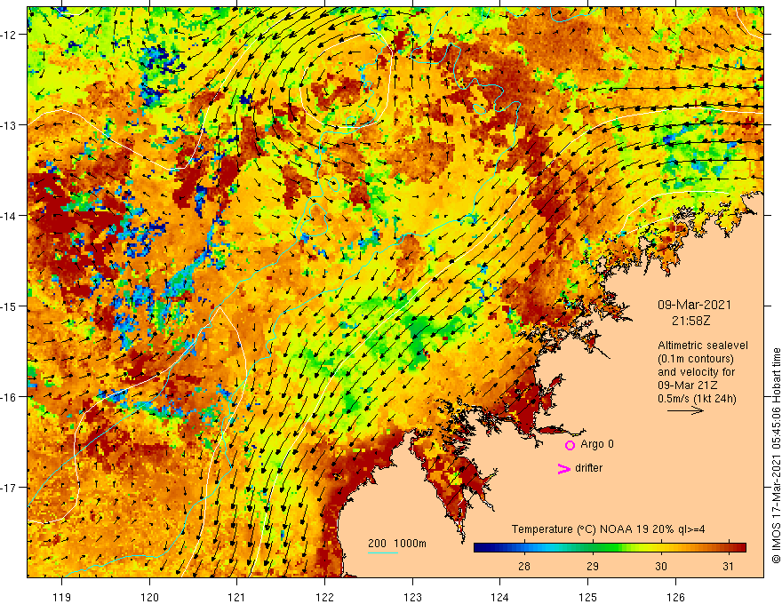
Task: Click the latitude axis label -14
Action: click(9, 216)
